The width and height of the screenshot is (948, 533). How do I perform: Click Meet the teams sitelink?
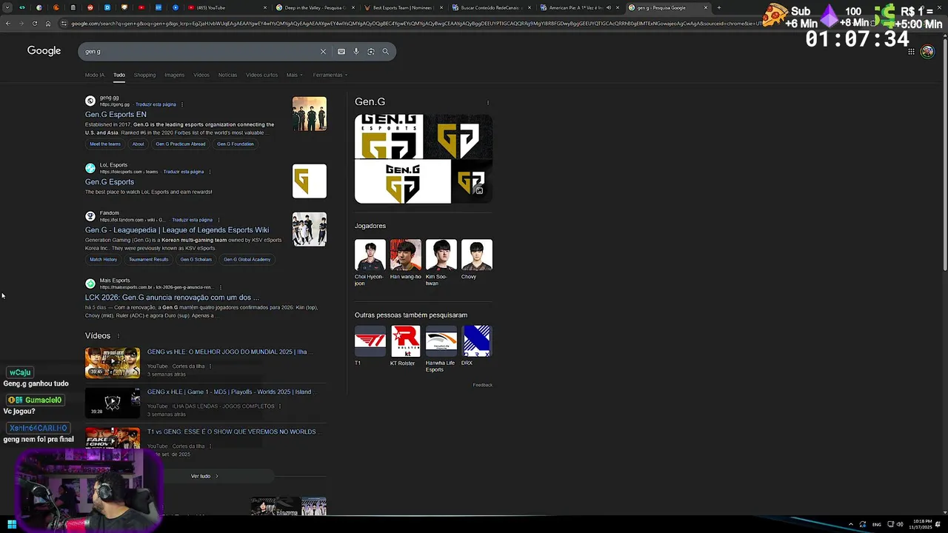[105, 144]
